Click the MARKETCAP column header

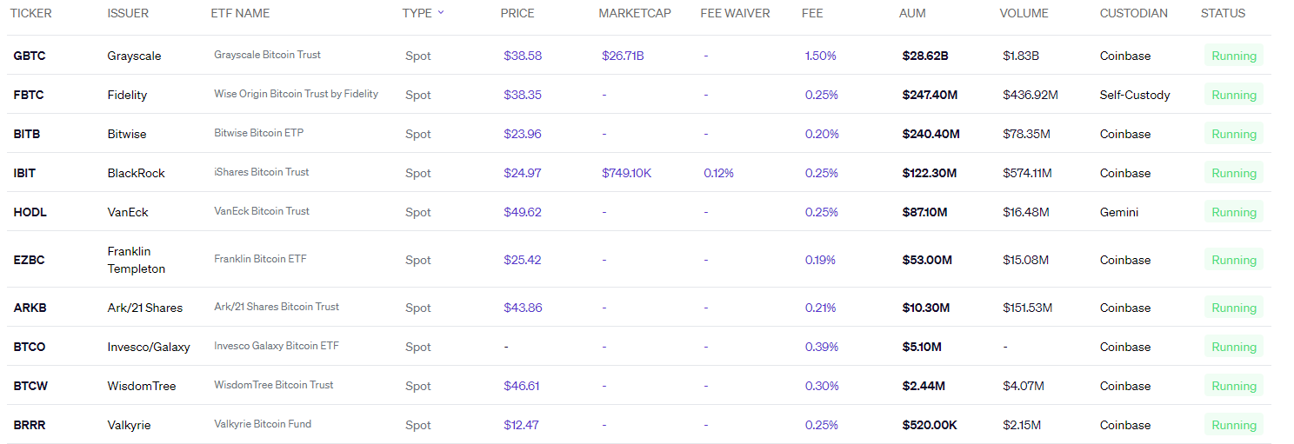point(635,13)
